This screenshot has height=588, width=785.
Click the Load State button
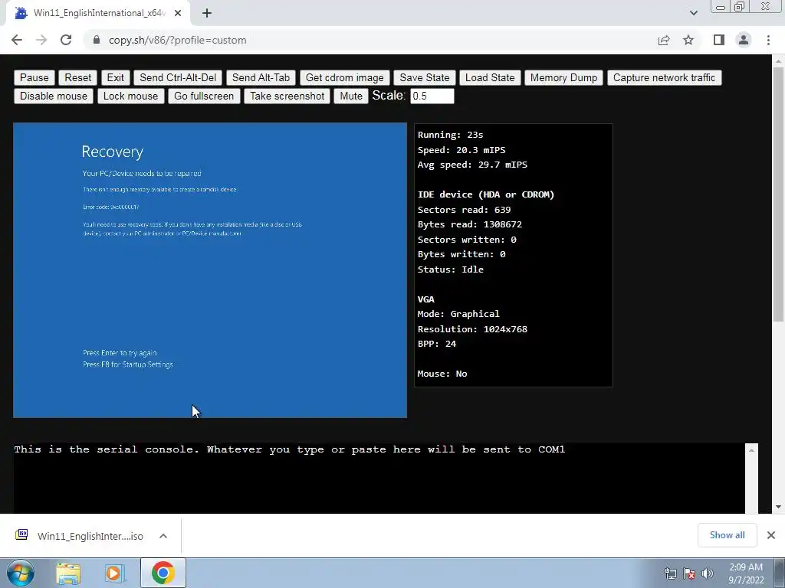click(490, 77)
